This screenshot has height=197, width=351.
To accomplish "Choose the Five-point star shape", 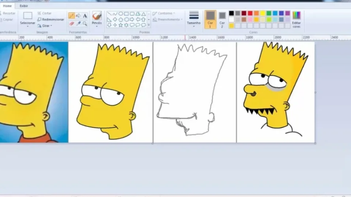I will 121,25.
